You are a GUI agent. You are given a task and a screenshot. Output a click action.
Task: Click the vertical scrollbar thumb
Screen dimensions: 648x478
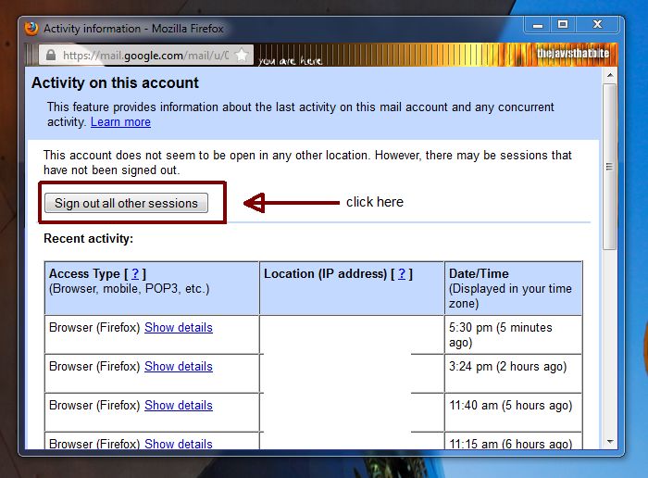609,167
